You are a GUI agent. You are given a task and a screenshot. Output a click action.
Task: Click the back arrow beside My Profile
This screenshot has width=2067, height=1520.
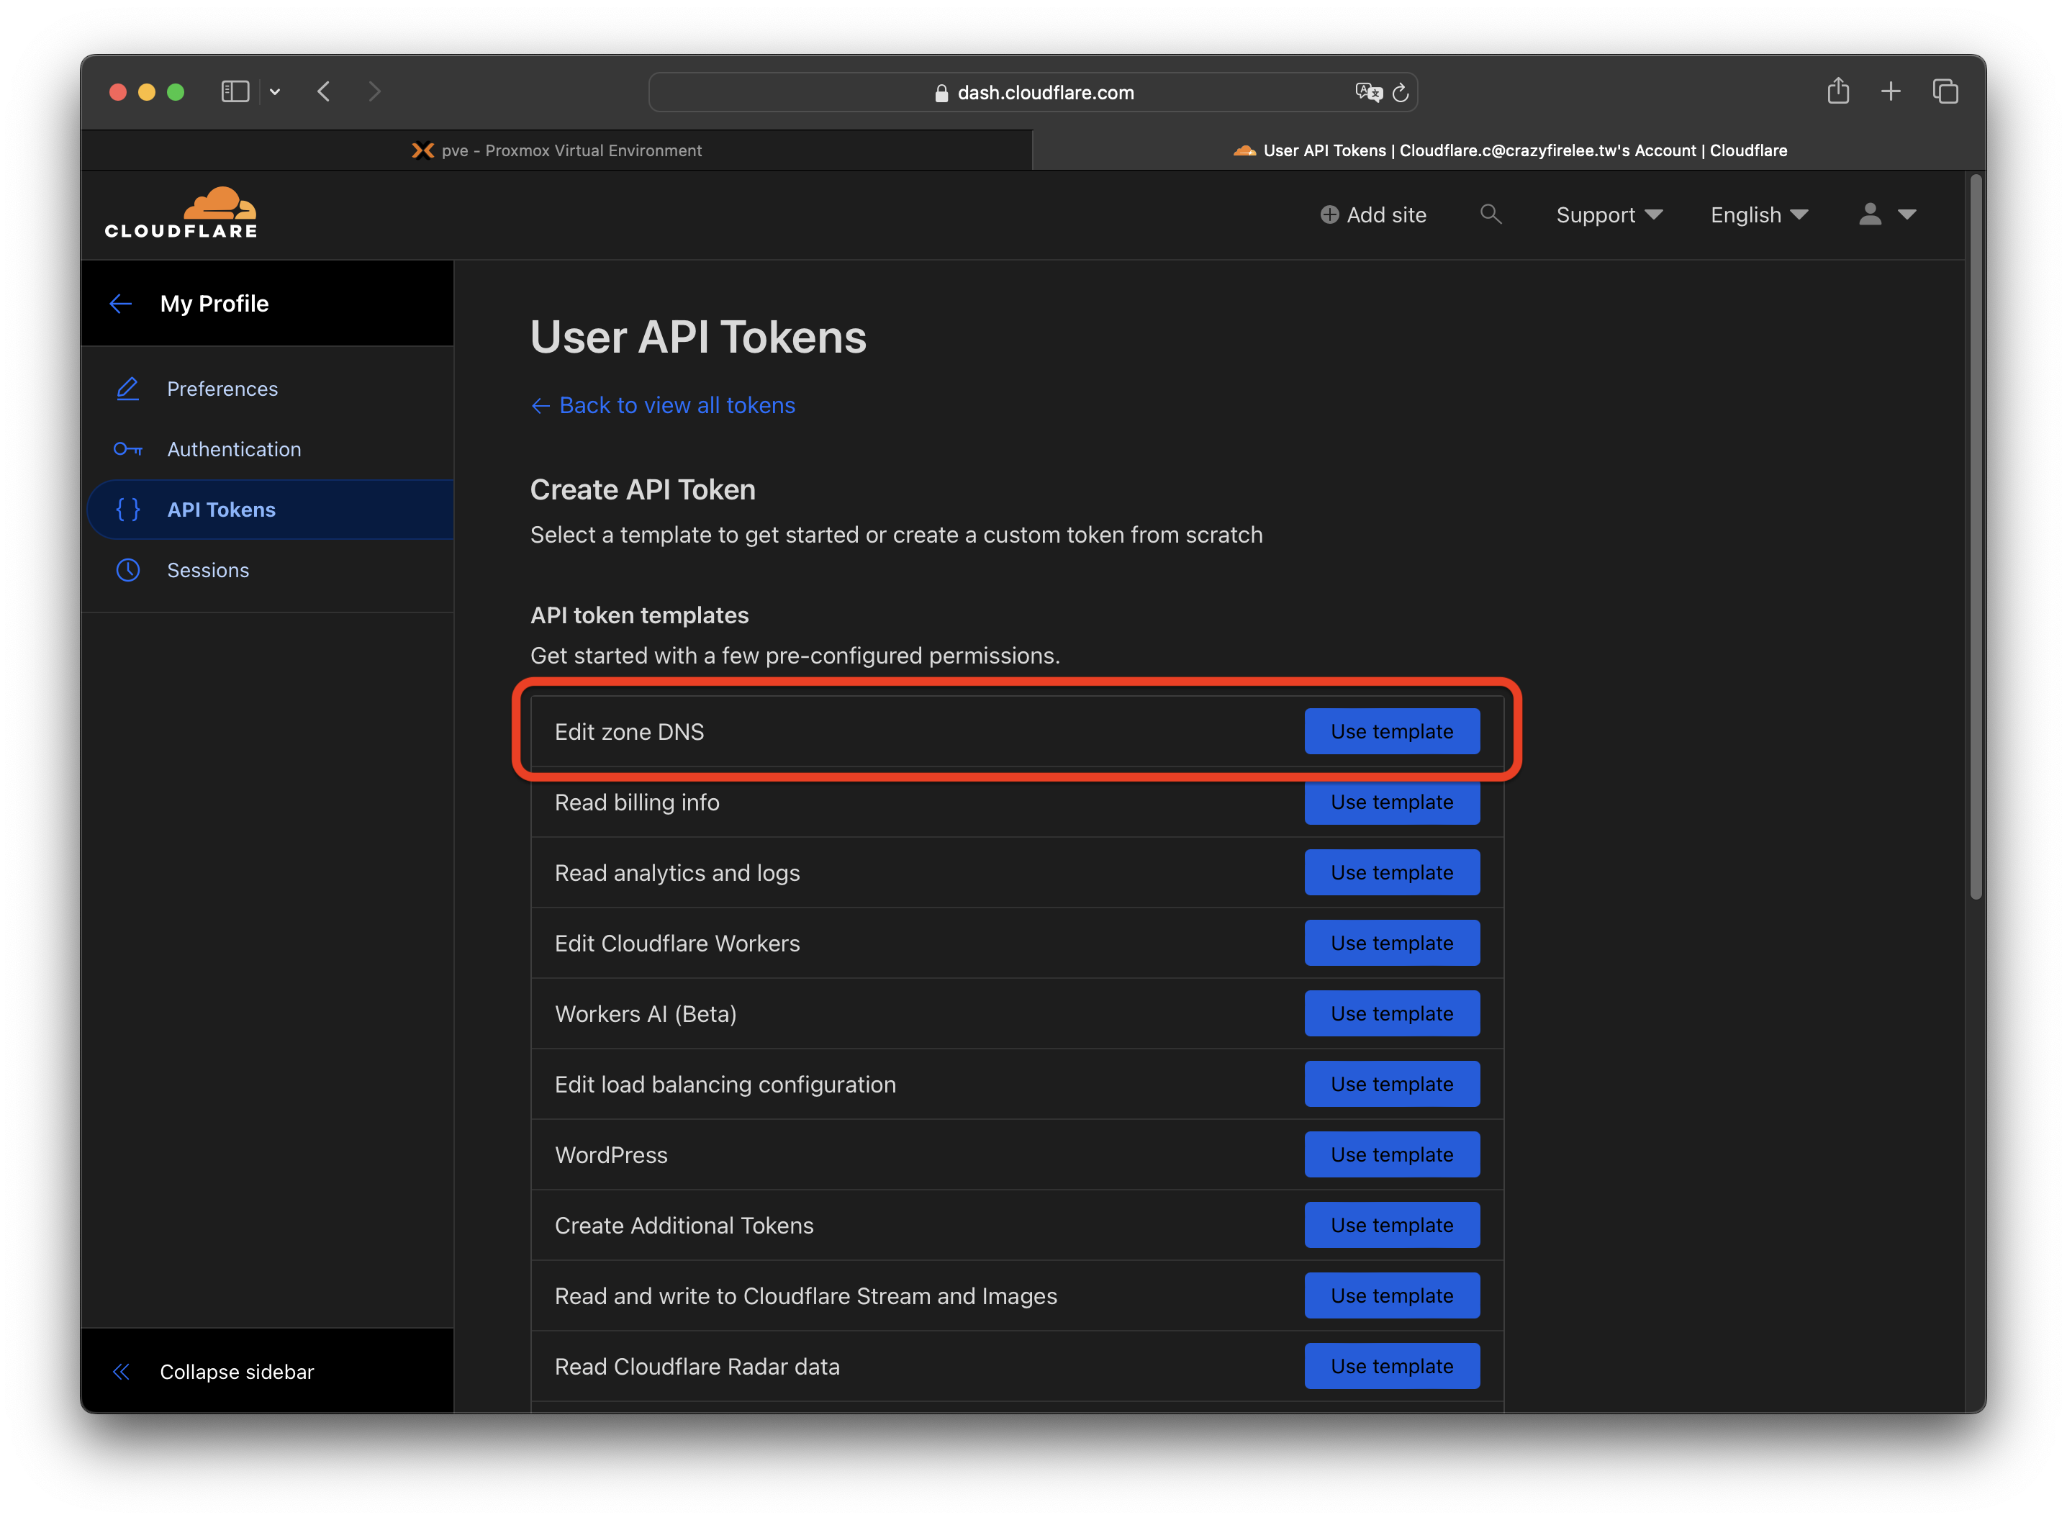(120, 304)
